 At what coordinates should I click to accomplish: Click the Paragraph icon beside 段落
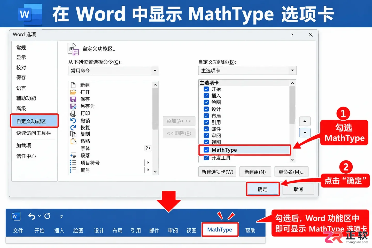point(73,156)
